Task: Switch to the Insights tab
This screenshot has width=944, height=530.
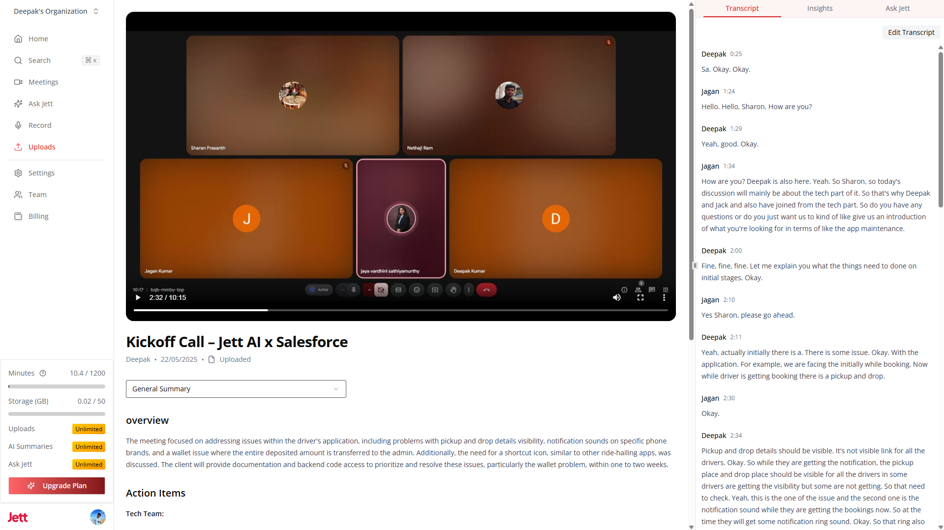Action: pos(820,8)
